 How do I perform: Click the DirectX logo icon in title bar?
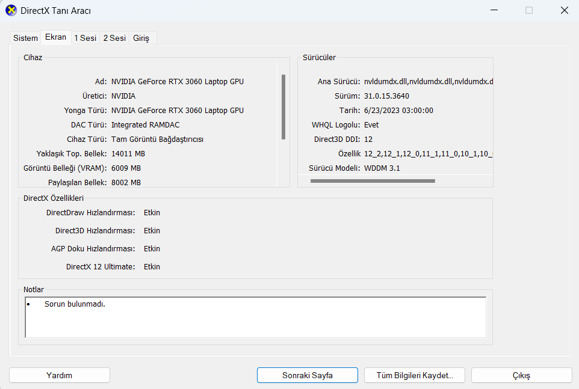pyautogui.click(x=11, y=10)
